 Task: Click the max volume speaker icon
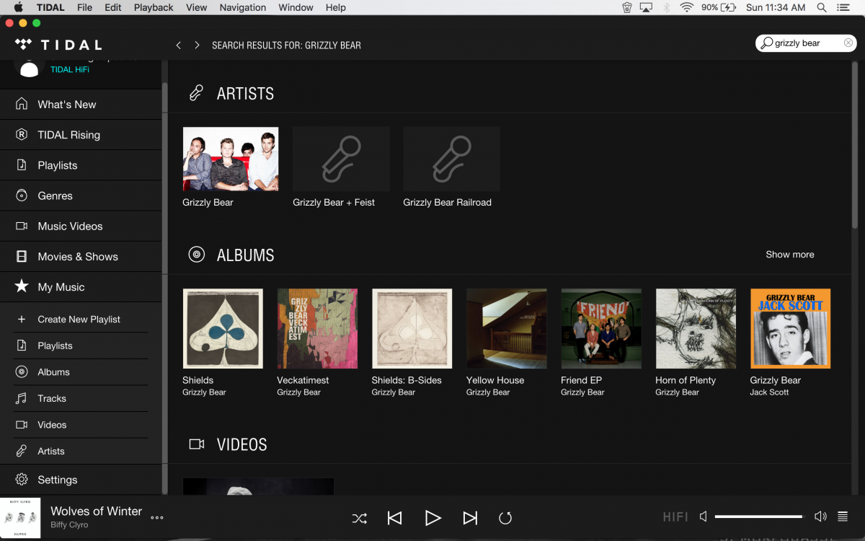pos(820,516)
